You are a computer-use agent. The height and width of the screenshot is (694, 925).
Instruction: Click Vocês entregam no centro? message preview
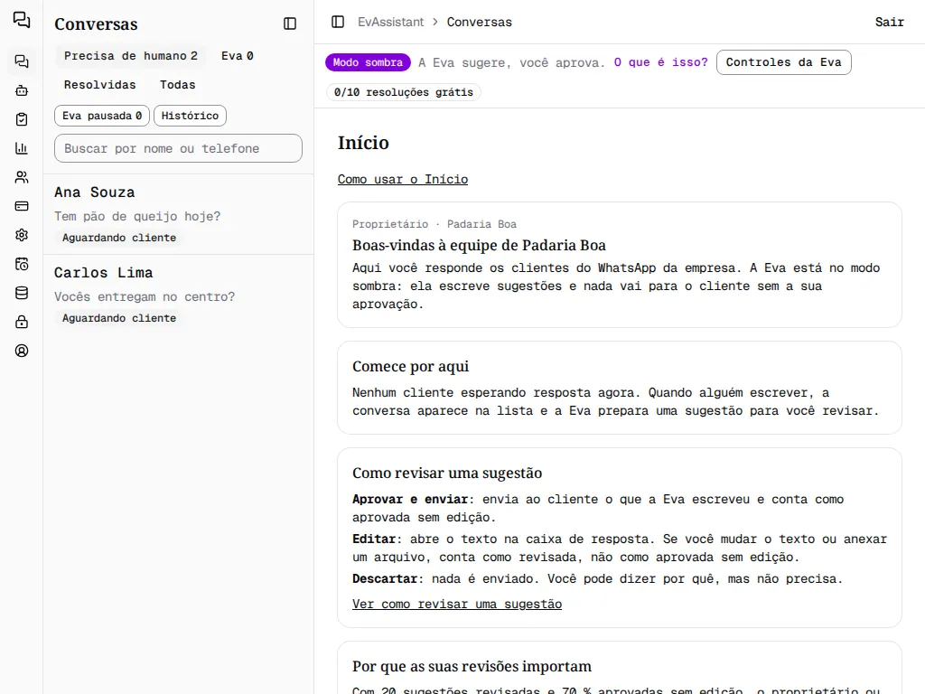(145, 296)
